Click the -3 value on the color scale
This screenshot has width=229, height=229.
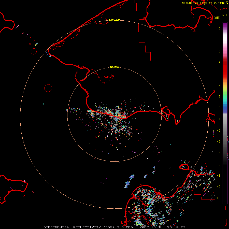pyautogui.click(x=219, y=142)
